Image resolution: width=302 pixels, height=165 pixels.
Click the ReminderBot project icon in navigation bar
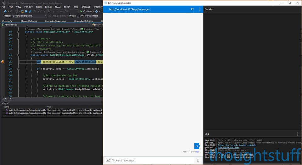pos(3,25)
